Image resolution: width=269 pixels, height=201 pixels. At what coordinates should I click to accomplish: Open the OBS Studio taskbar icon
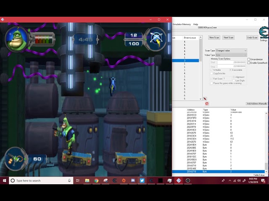(x=188, y=180)
